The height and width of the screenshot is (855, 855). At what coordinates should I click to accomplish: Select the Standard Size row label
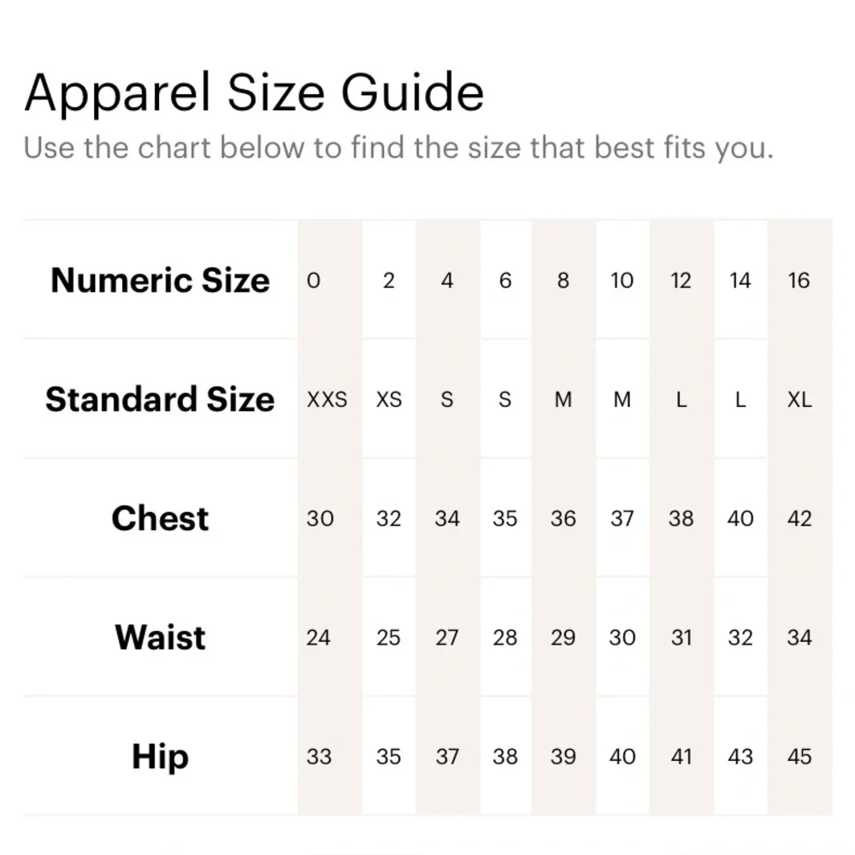tap(160, 399)
